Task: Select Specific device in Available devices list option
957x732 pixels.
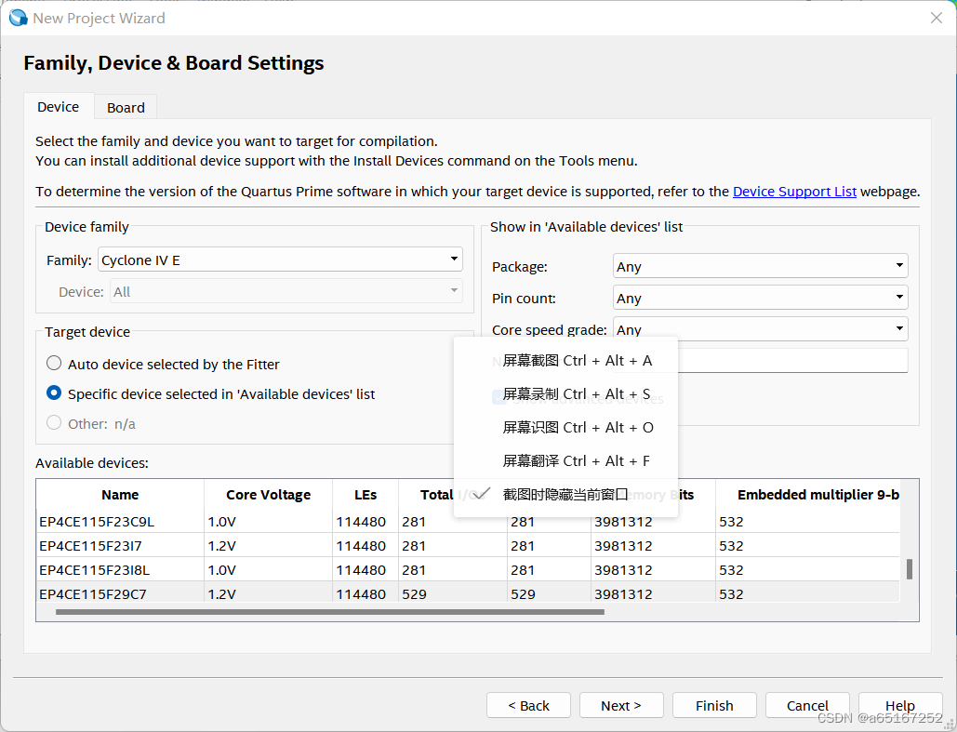Action: click(210, 393)
